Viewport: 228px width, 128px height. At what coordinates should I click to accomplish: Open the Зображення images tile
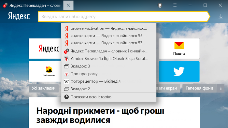(45, 71)
